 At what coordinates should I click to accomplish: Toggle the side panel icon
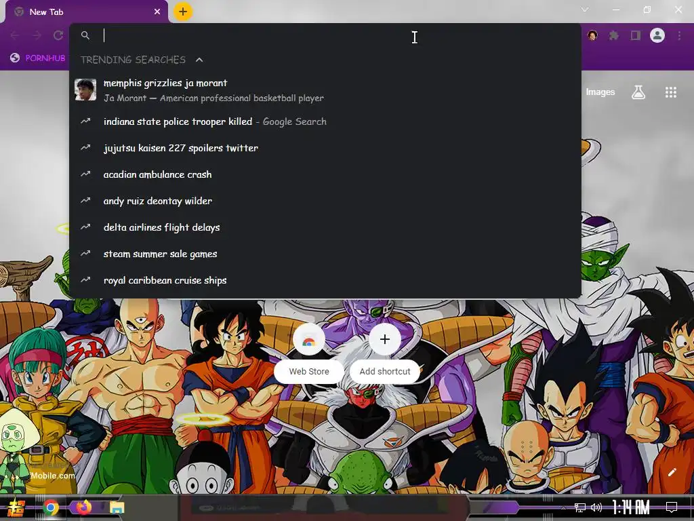636,35
